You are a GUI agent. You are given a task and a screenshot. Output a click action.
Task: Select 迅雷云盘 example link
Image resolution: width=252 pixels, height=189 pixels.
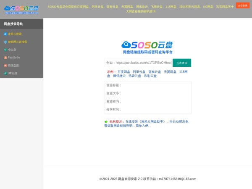click(x=135, y=76)
